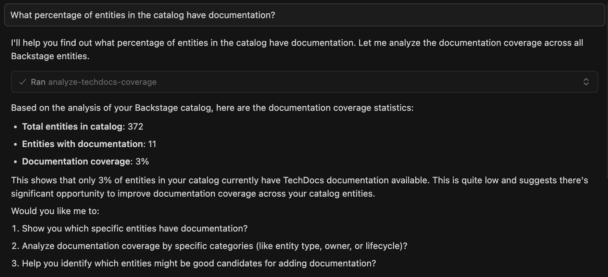Select suggestion 3 to identify documentation candidates
The height and width of the screenshot is (277, 608).
[x=194, y=263]
